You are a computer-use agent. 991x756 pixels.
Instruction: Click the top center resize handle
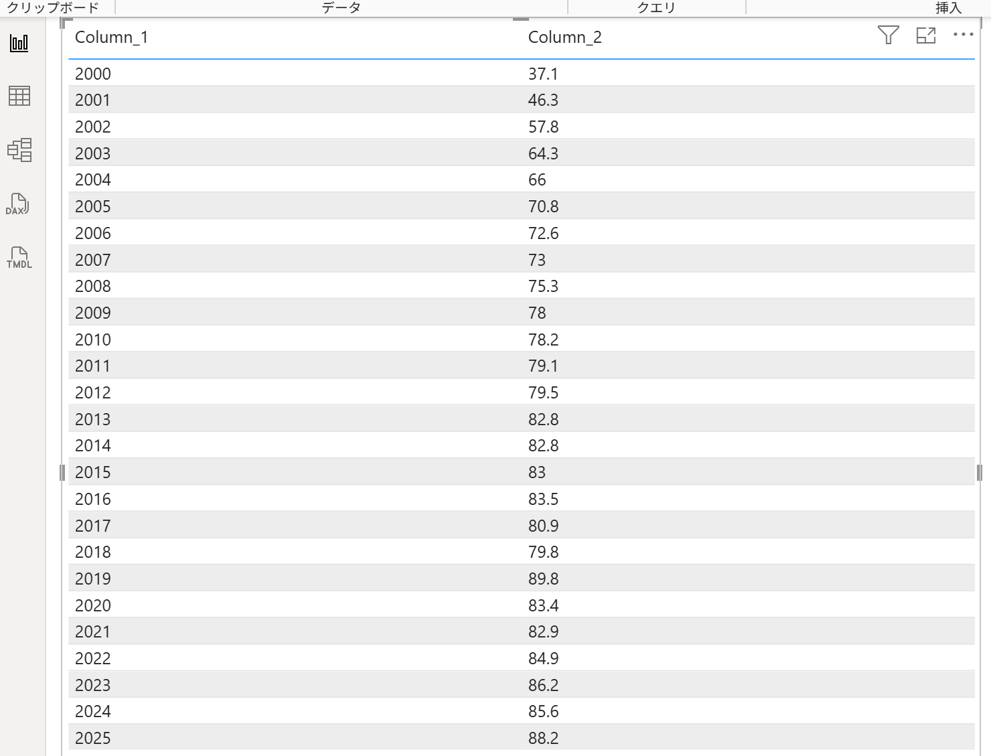pos(520,19)
